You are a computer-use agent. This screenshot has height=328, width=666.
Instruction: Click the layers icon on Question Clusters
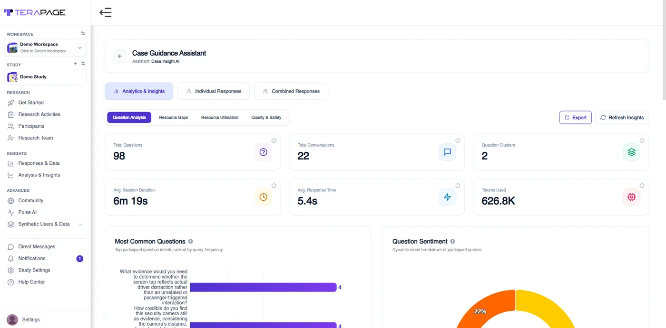coord(631,152)
